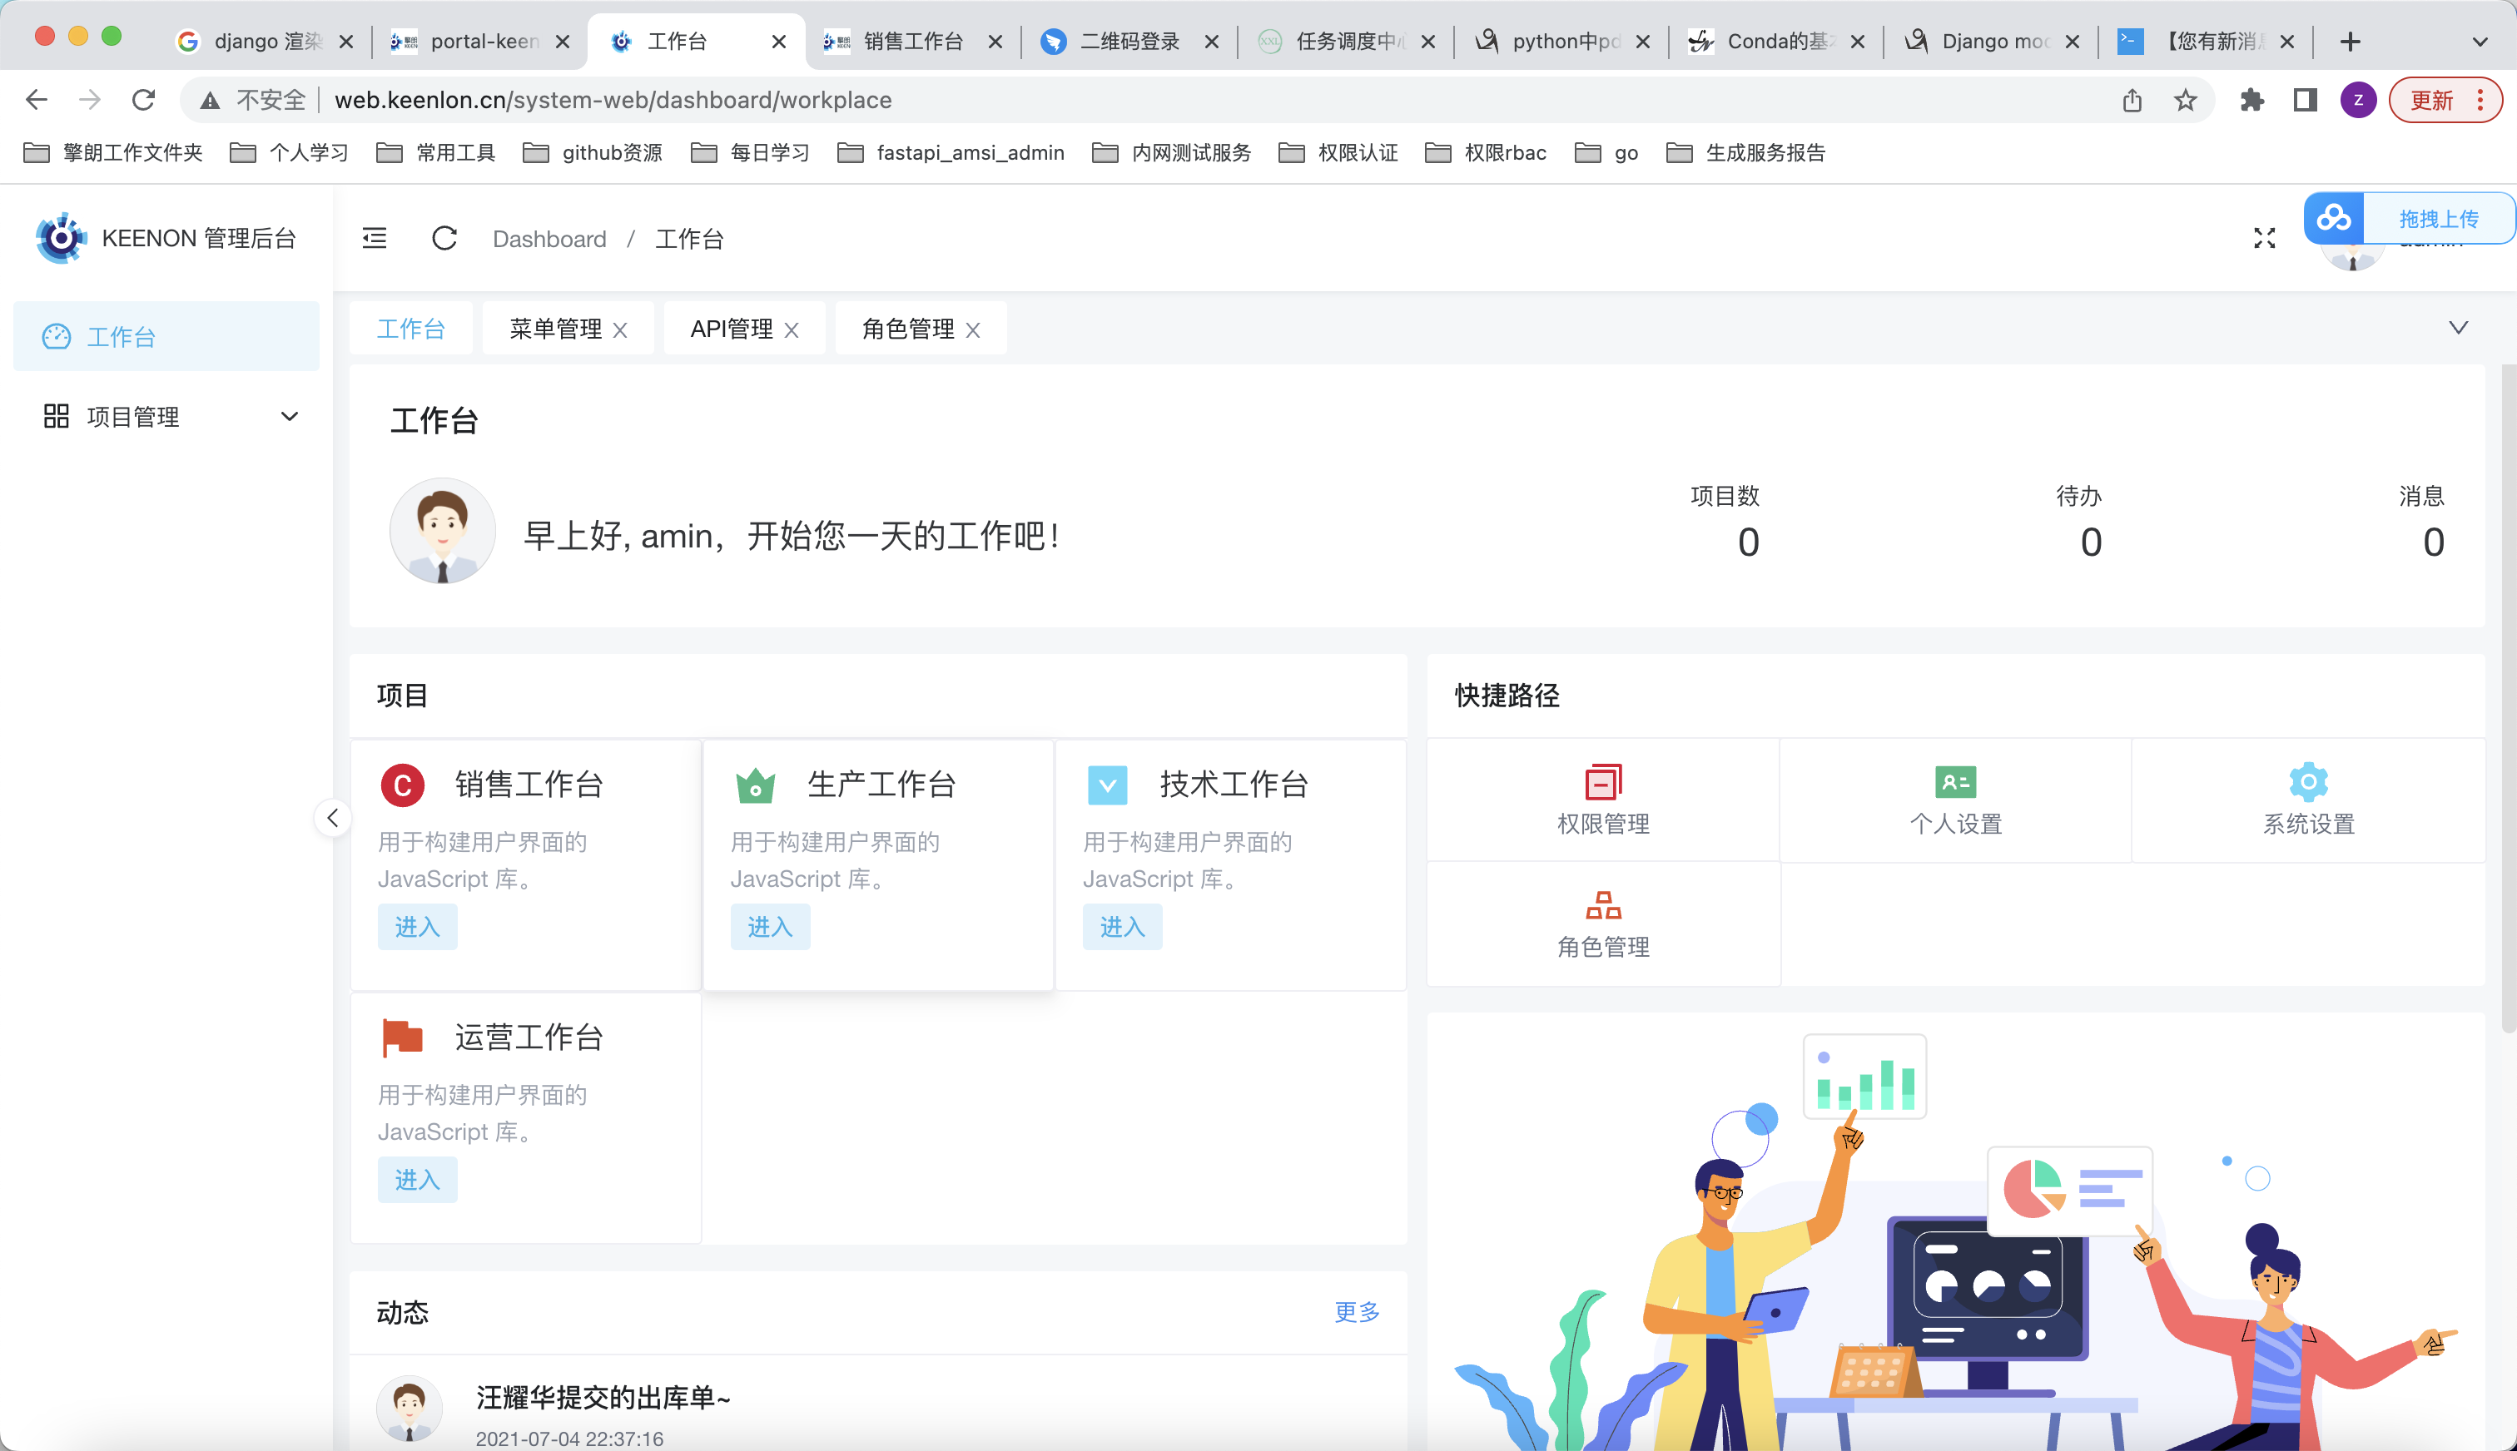Select 工作台 in sidebar menu
Image resolution: width=2517 pixels, height=1451 pixels.
click(x=166, y=336)
